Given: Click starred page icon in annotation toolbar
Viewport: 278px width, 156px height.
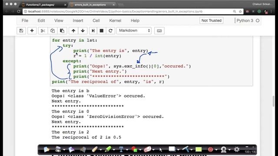Looking at the screenshot, I should [46, 149].
